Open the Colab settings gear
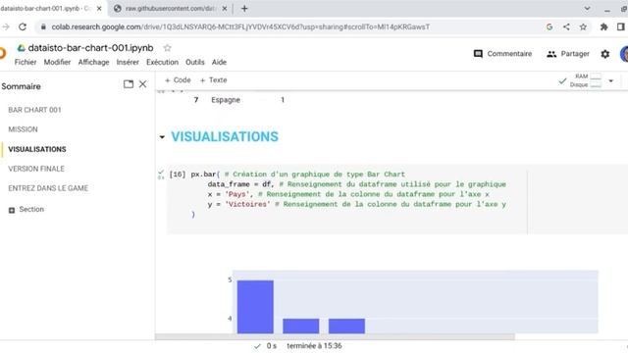The width and height of the screenshot is (628, 353). click(605, 54)
